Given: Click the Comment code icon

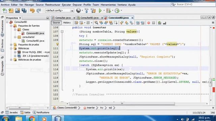Looking at the screenshot, I should (x=160, y=23).
